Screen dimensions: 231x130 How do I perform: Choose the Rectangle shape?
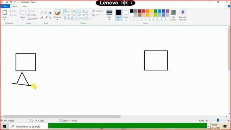pos(76,11)
